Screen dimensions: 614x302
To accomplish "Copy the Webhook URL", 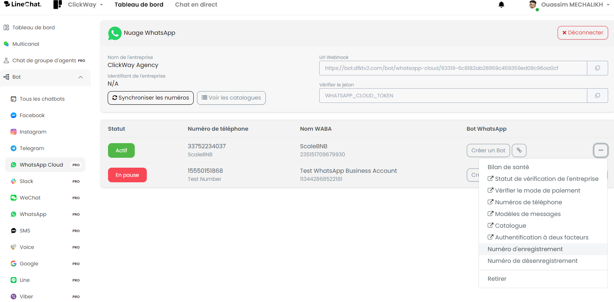I will coord(598,68).
